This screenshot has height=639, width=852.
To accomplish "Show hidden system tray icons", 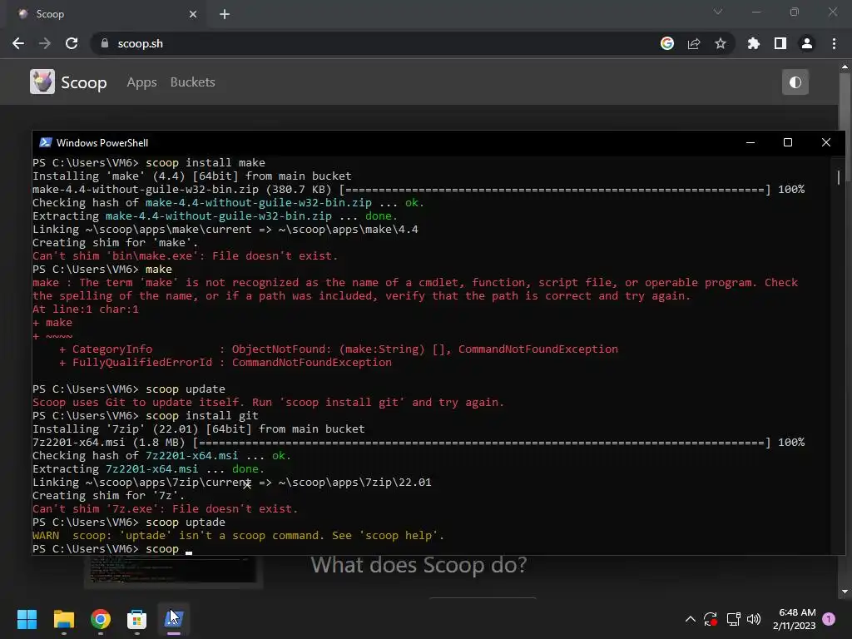I will 690,619.
